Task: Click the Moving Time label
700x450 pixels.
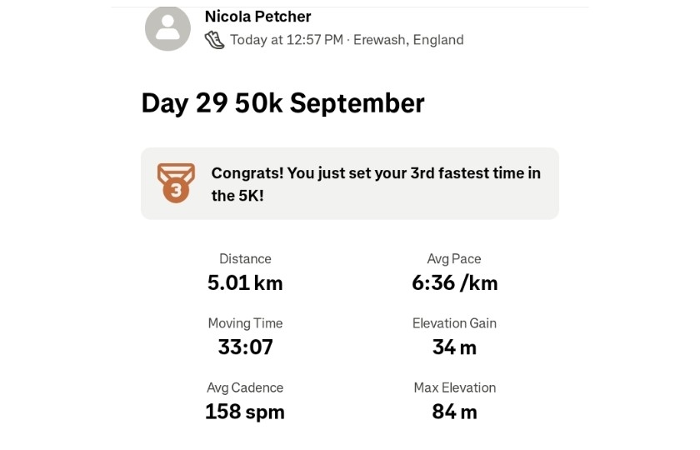Action: pyautogui.click(x=245, y=323)
